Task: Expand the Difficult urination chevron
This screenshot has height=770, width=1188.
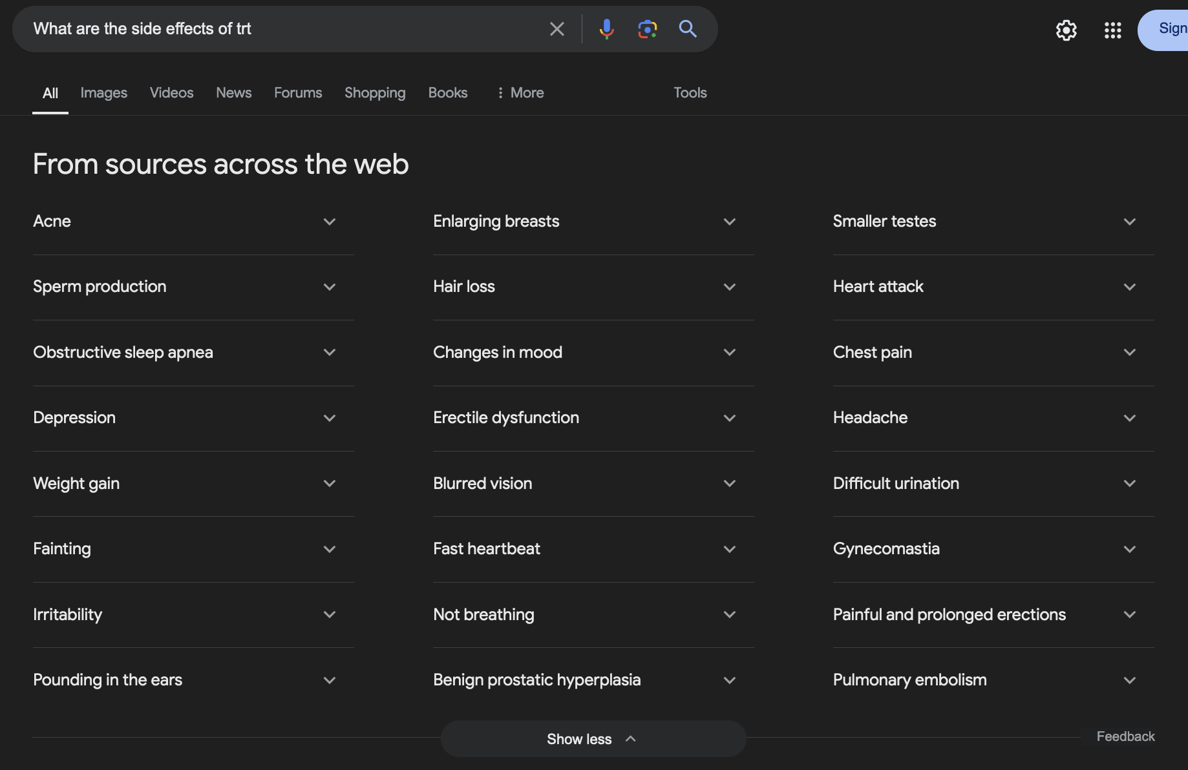Action: point(1130,483)
